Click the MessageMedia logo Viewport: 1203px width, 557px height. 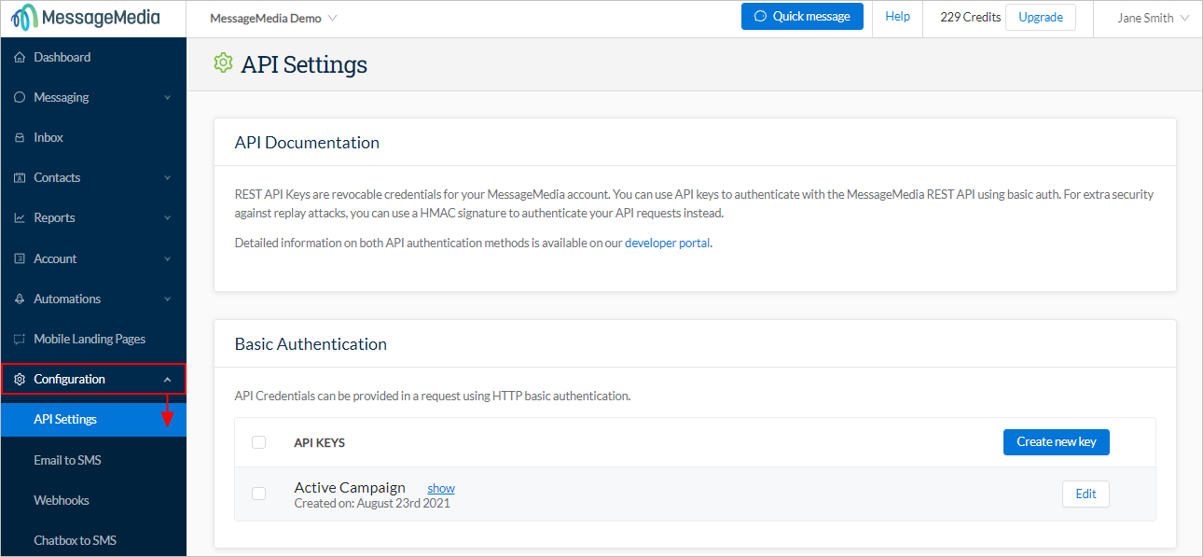point(86,18)
